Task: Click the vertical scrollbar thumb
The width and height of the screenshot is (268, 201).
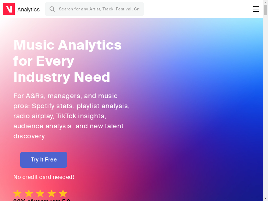Action: [265, 10]
